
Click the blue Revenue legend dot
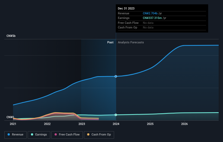point(9,134)
